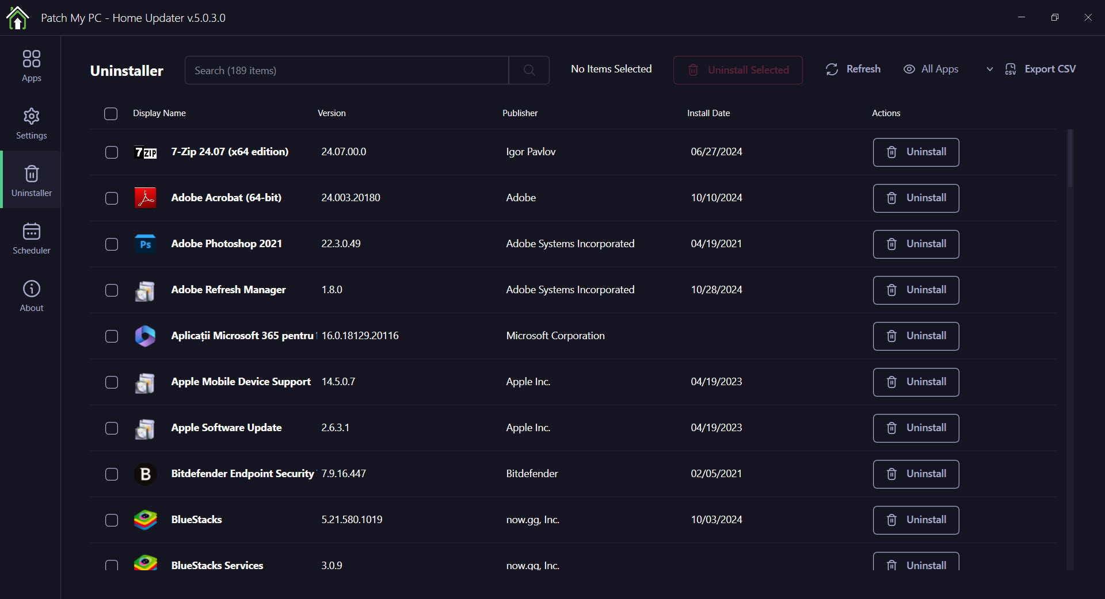Click the Uninstall Selected button
1105x599 pixels.
(738, 70)
